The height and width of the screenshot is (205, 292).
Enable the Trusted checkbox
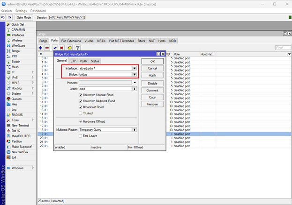point(81,113)
